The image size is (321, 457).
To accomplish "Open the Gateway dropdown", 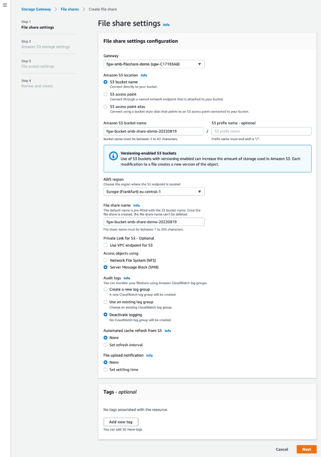I will pyautogui.click(x=154, y=64).
